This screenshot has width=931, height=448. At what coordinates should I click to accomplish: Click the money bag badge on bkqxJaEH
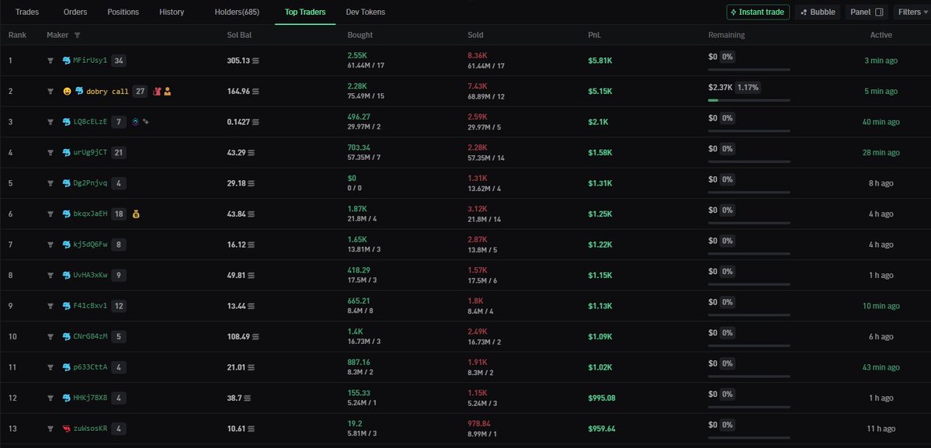point(136,214)
